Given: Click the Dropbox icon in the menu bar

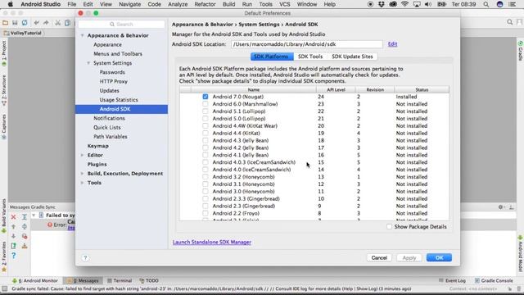Looking at the screenshot, I should (x=382, y=4).
